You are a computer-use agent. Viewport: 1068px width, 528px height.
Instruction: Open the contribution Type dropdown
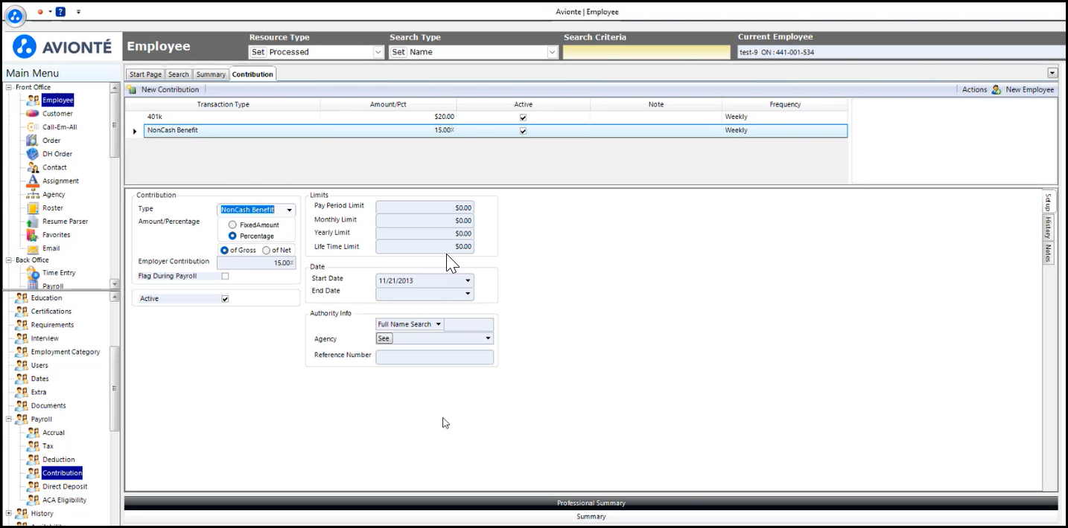290,210
